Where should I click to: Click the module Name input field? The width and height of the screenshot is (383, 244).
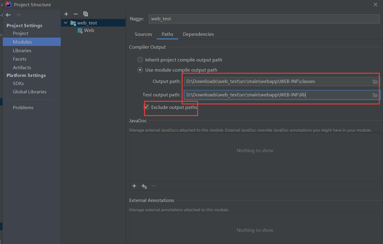pyautogui.click(x=264, y=18)
